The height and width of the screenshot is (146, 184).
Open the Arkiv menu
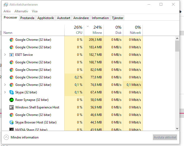pos(7,11)
